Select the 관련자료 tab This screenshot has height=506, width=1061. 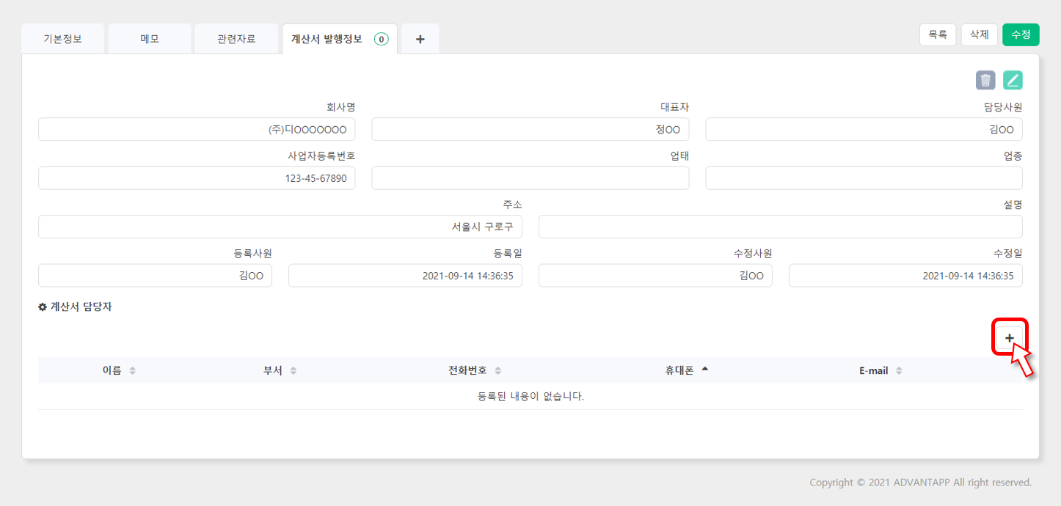236,39
